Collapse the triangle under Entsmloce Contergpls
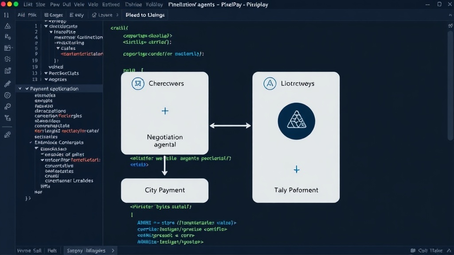 click(x=36, y=148)
